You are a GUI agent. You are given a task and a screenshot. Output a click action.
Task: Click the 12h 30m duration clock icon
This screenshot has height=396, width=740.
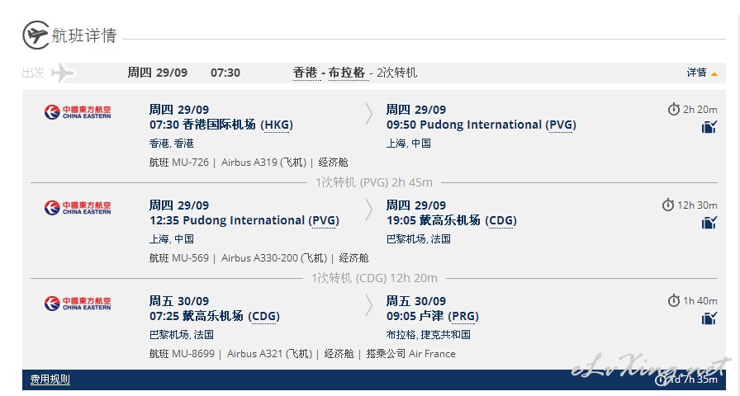668,205
